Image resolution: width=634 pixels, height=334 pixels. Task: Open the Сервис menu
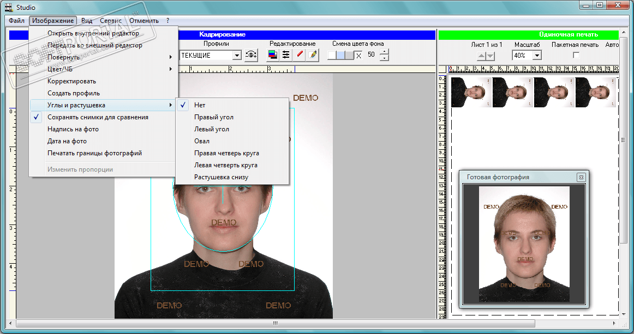111,21
